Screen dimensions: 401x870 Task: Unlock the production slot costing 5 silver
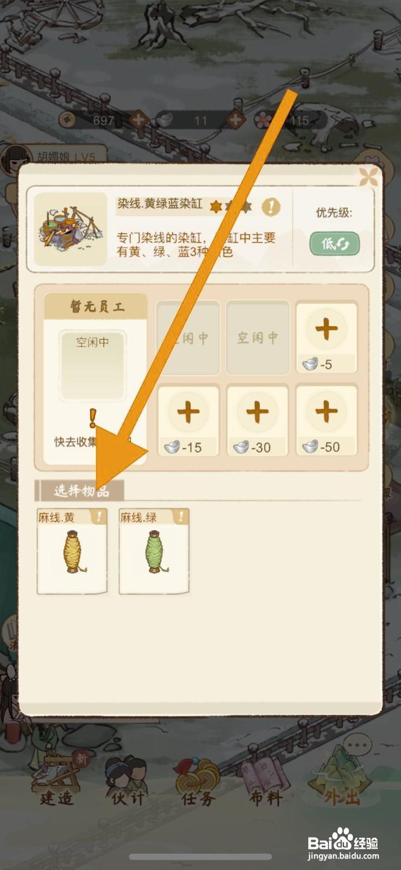[x=327, y=338]
